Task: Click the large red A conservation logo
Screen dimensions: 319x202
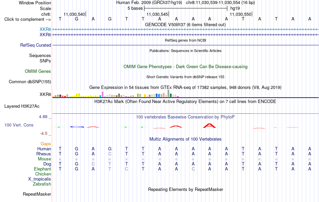Action: (x=210, y=125)
